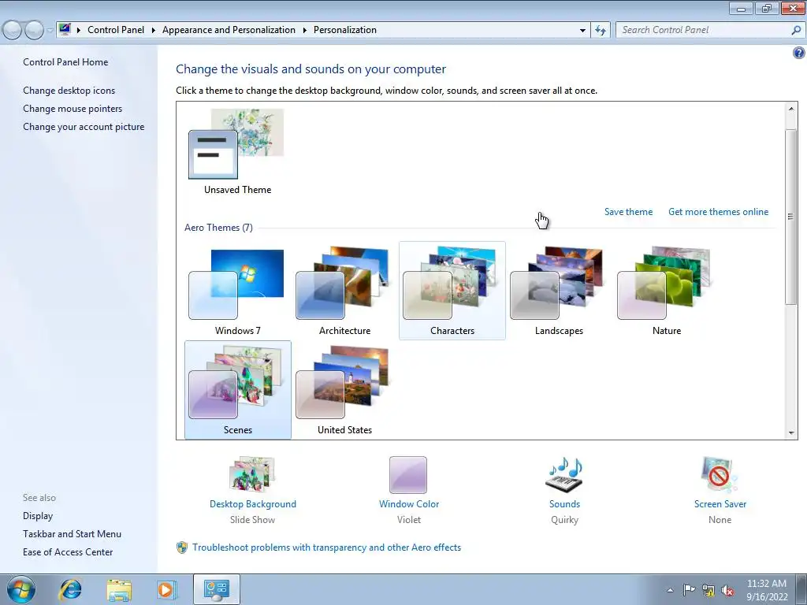Image resolution: width=807 pixels, height=605 pixels.
Task: Launch Internet Explorer from the taskbar
Action: [x=70, y=589]
